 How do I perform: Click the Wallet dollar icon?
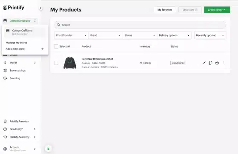[x=5, y=63]
